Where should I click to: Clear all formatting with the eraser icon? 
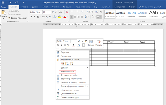[67, 12]
